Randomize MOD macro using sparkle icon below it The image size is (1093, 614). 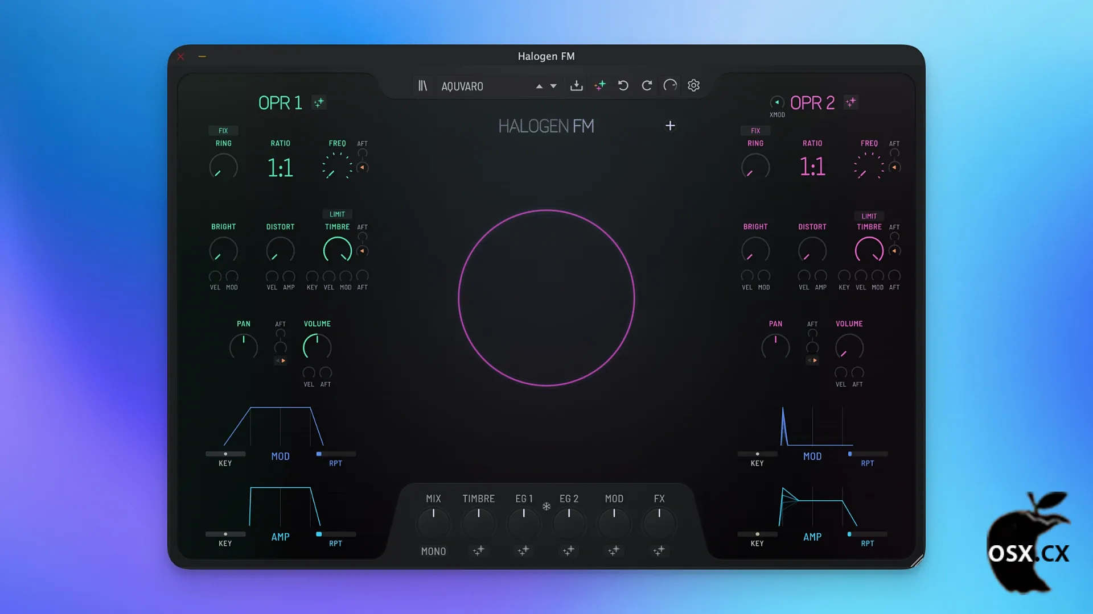point(613,550)
